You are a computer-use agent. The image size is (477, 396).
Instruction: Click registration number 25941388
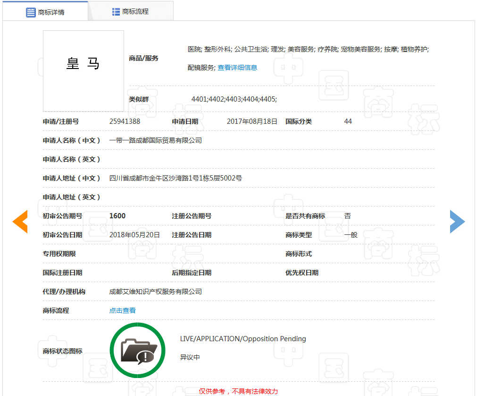[125, 121]
